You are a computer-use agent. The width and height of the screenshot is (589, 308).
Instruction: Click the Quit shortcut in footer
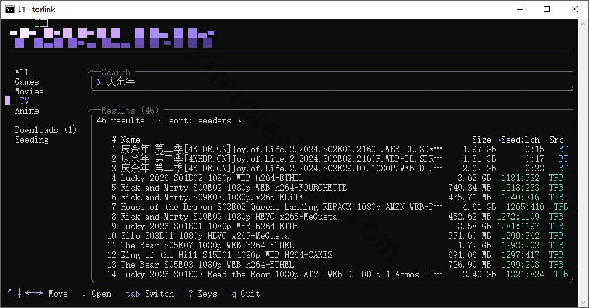(x=246, y=294)
